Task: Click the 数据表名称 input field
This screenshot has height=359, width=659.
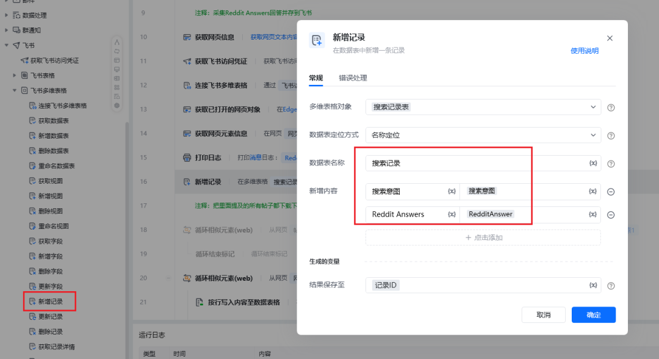Action: pos(483,163)
